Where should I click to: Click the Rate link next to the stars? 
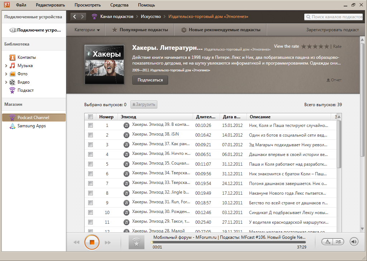point(337,47)
